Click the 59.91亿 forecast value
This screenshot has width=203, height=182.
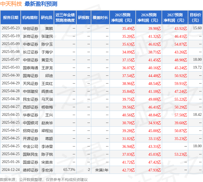coord(181,84)
